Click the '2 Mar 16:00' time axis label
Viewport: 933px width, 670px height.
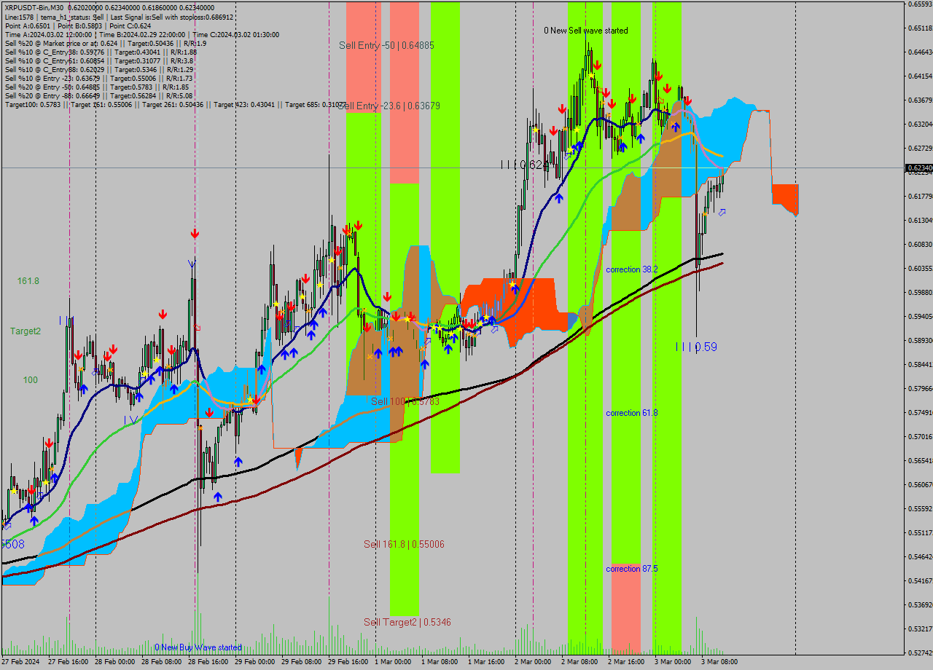(x=626, y=662)
